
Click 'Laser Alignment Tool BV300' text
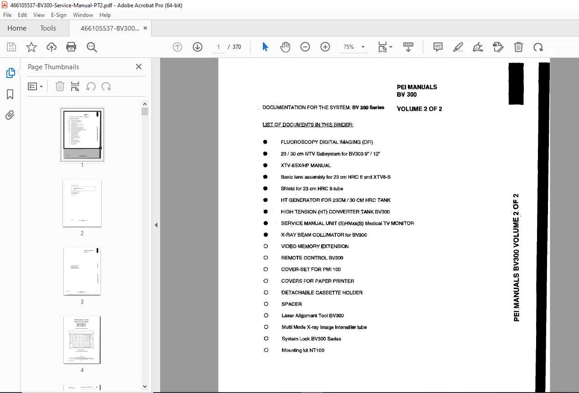pos(313,315)
